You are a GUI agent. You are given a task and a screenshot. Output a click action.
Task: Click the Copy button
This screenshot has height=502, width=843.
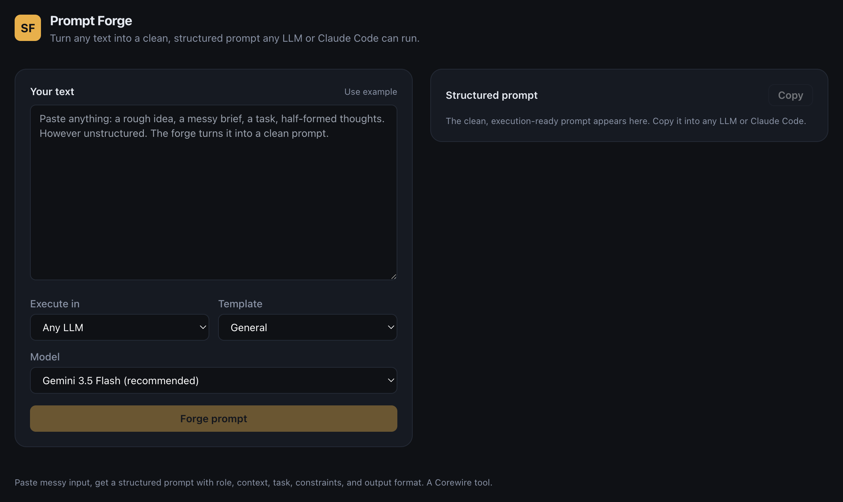(790, 95)
